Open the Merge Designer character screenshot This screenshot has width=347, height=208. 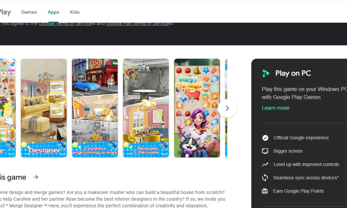(x=197, y=108)
